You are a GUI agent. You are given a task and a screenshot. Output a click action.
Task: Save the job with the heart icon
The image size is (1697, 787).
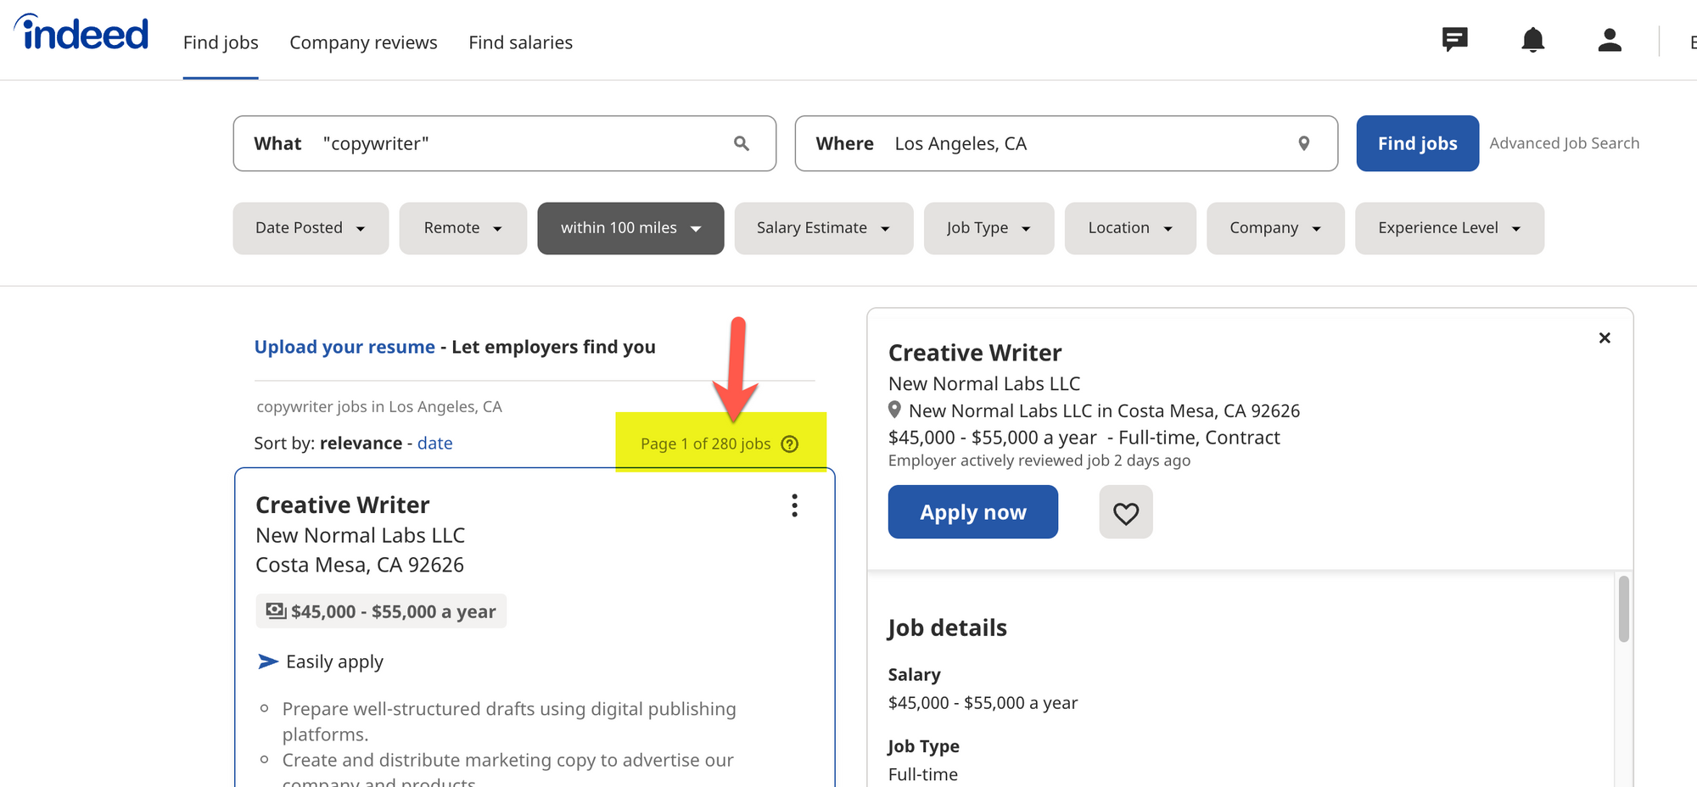[x=1126, y=512]
